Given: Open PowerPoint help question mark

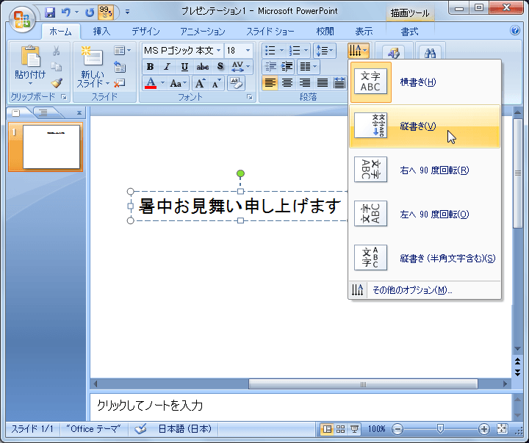Looking at the screenshot, I should 515,30.
